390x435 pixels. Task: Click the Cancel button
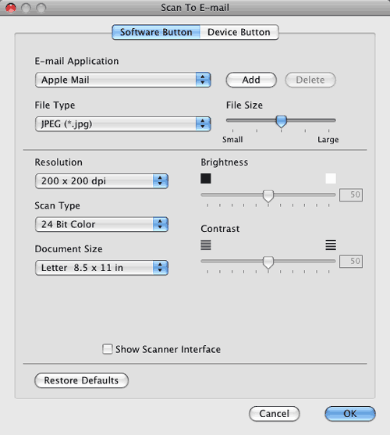pyautogui.click(x=275, y=414)
